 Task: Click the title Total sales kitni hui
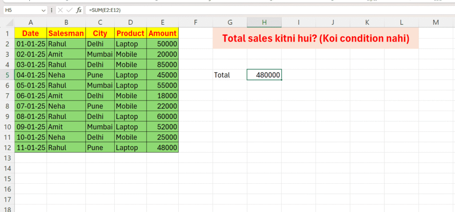point(316,38)
